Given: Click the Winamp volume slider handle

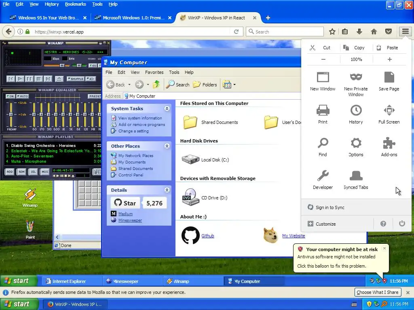Looking at the screenshot, I should click(62, 65).
